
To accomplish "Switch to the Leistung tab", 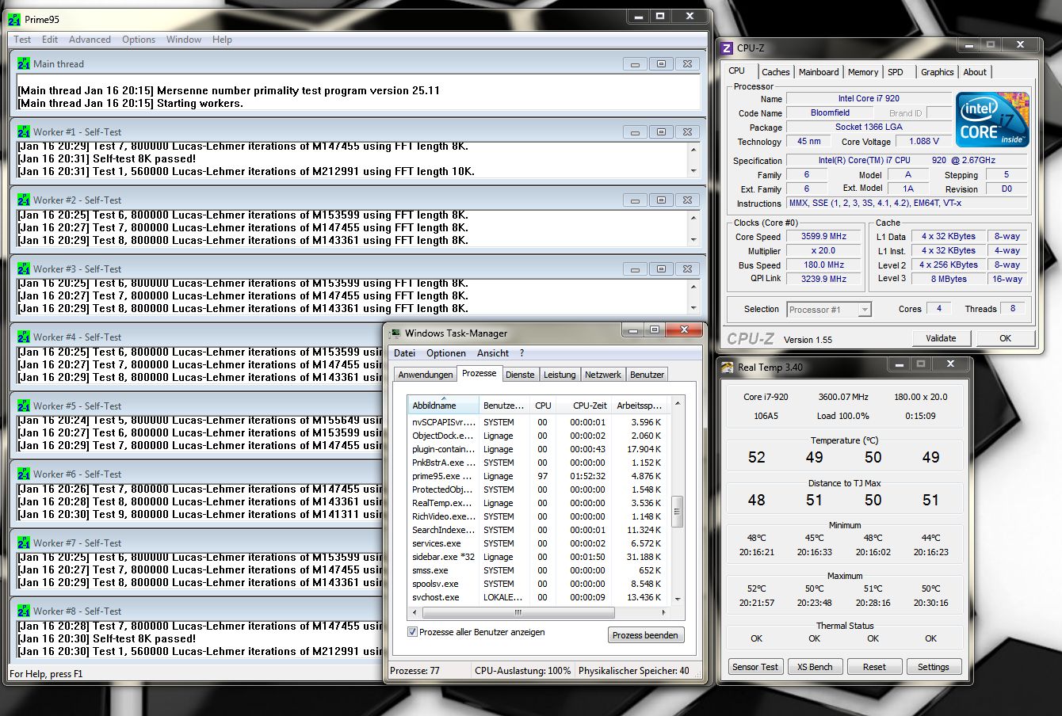I will [x=560, y=375].
